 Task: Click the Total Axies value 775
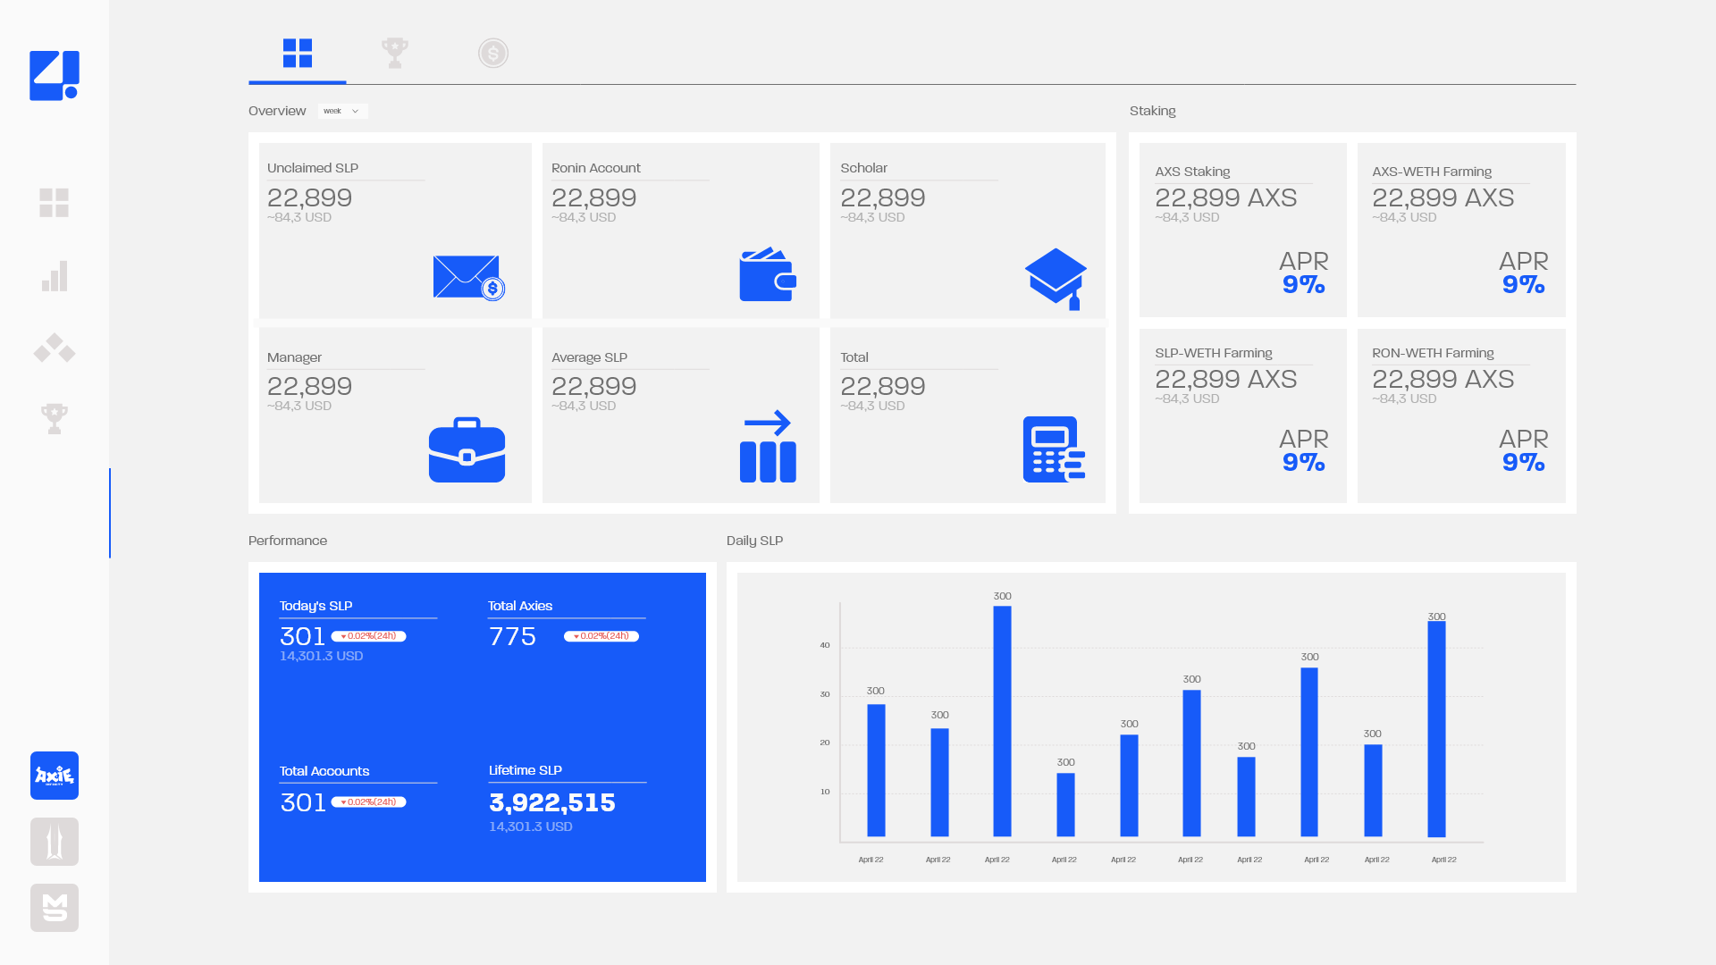tap(512, 636)
